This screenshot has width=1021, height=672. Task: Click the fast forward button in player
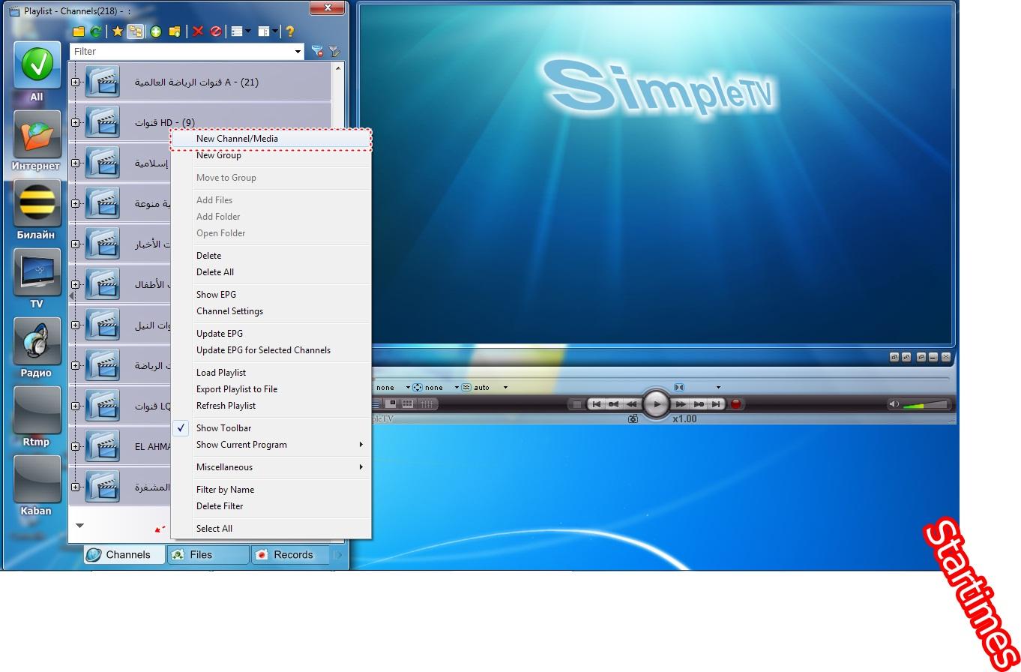(x=681, y=404)
